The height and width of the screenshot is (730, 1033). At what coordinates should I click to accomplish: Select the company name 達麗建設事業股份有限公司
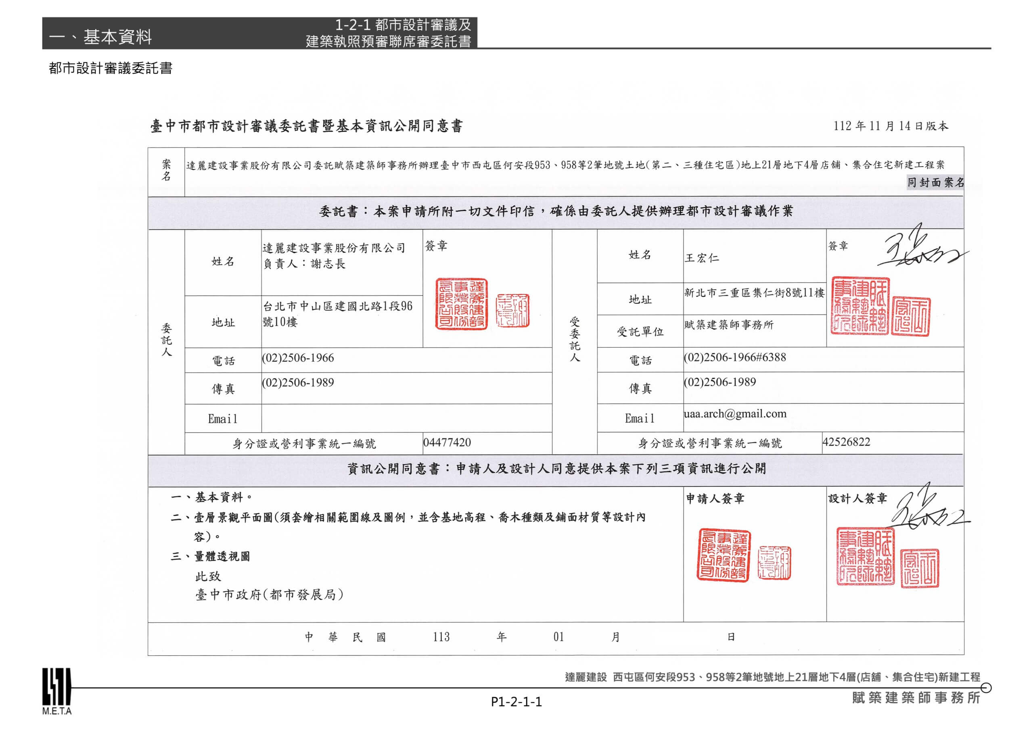pyautogui.click(x=334, y=248)
